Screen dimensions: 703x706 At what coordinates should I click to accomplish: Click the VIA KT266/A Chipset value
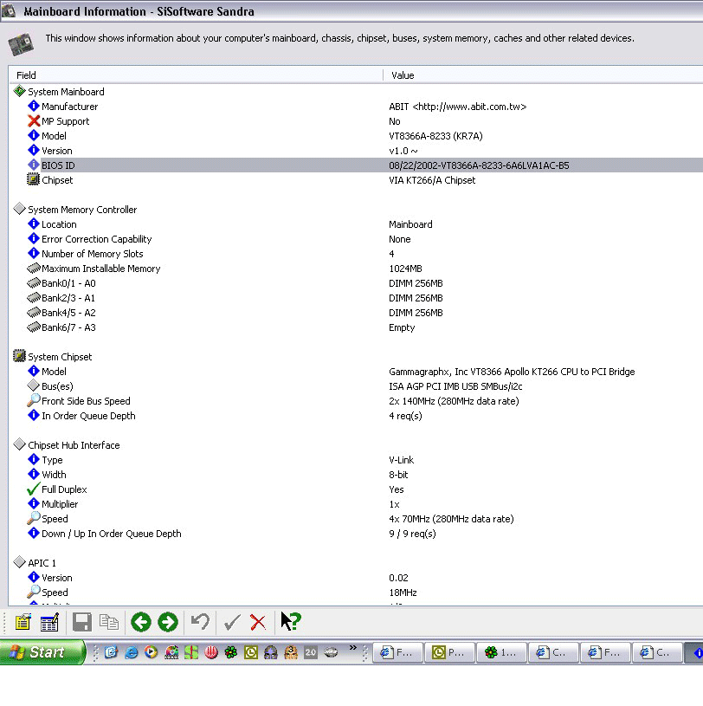click(432, 180)
